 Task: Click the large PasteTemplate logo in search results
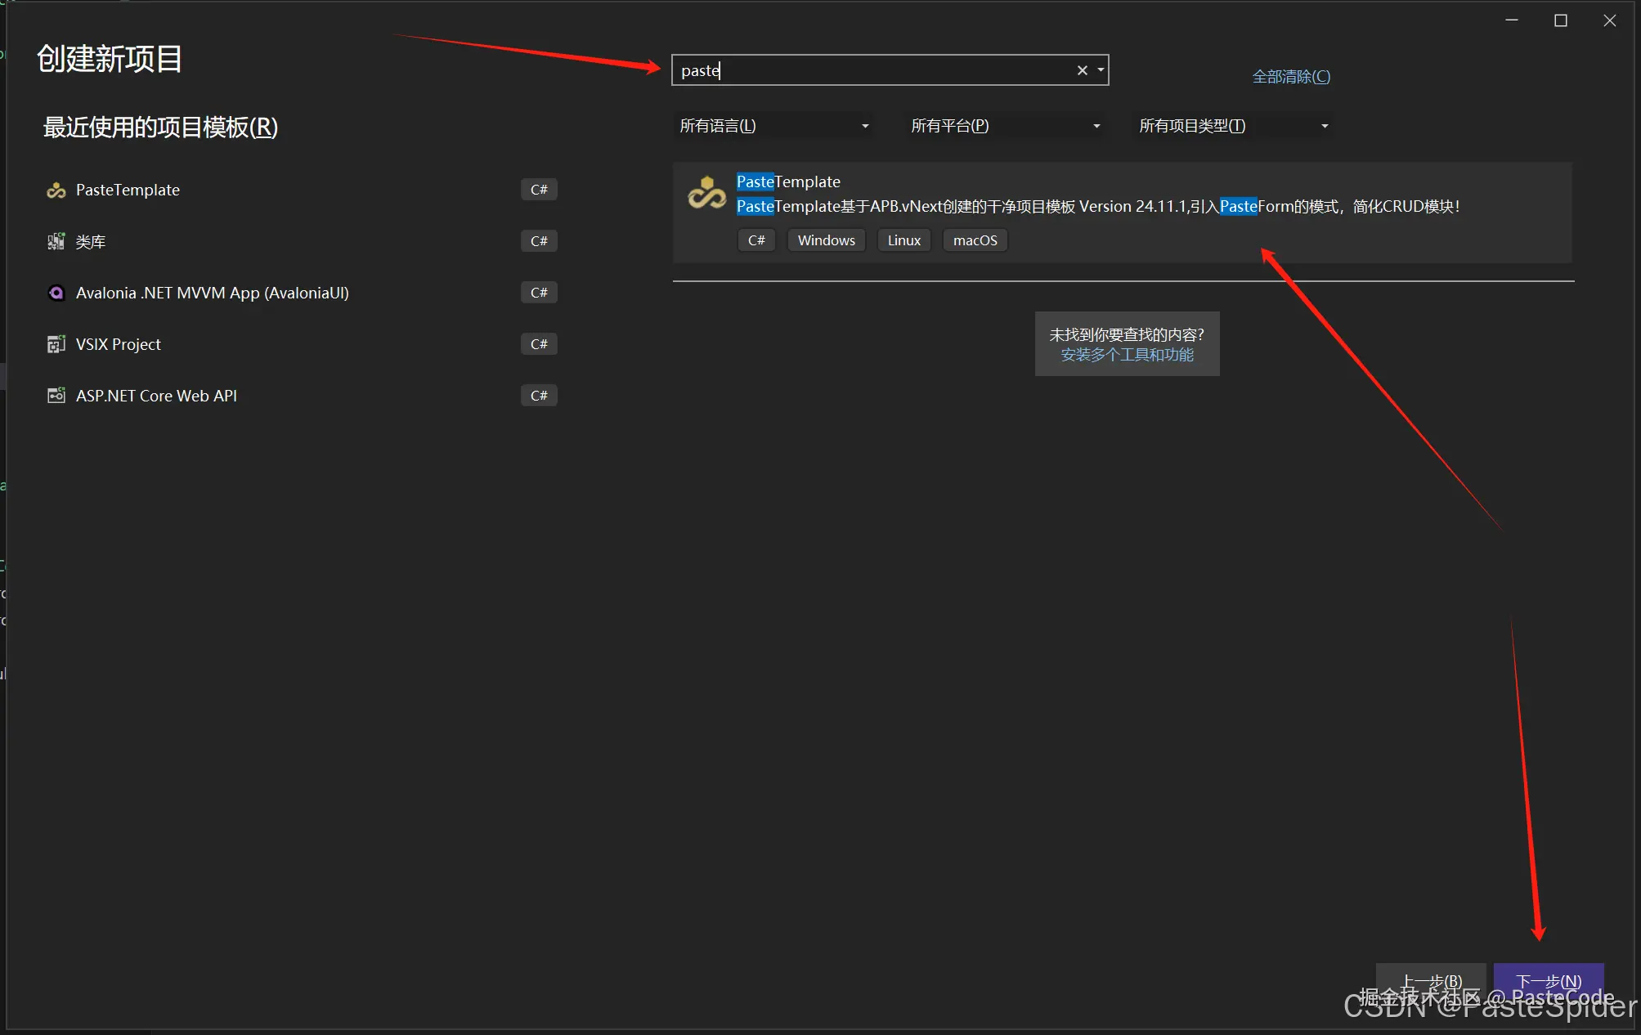coord(706,194)
